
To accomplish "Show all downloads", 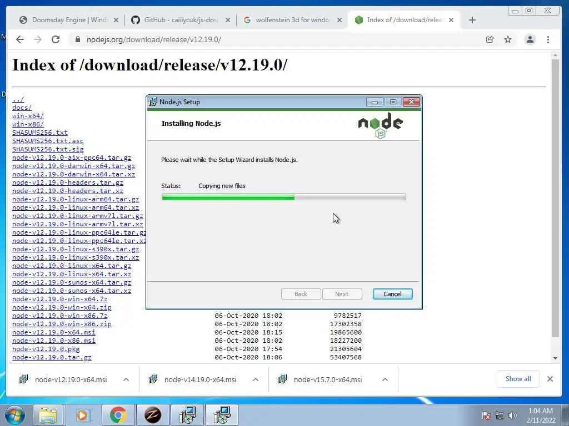I will pyautogui.click(x=518, y=379).
